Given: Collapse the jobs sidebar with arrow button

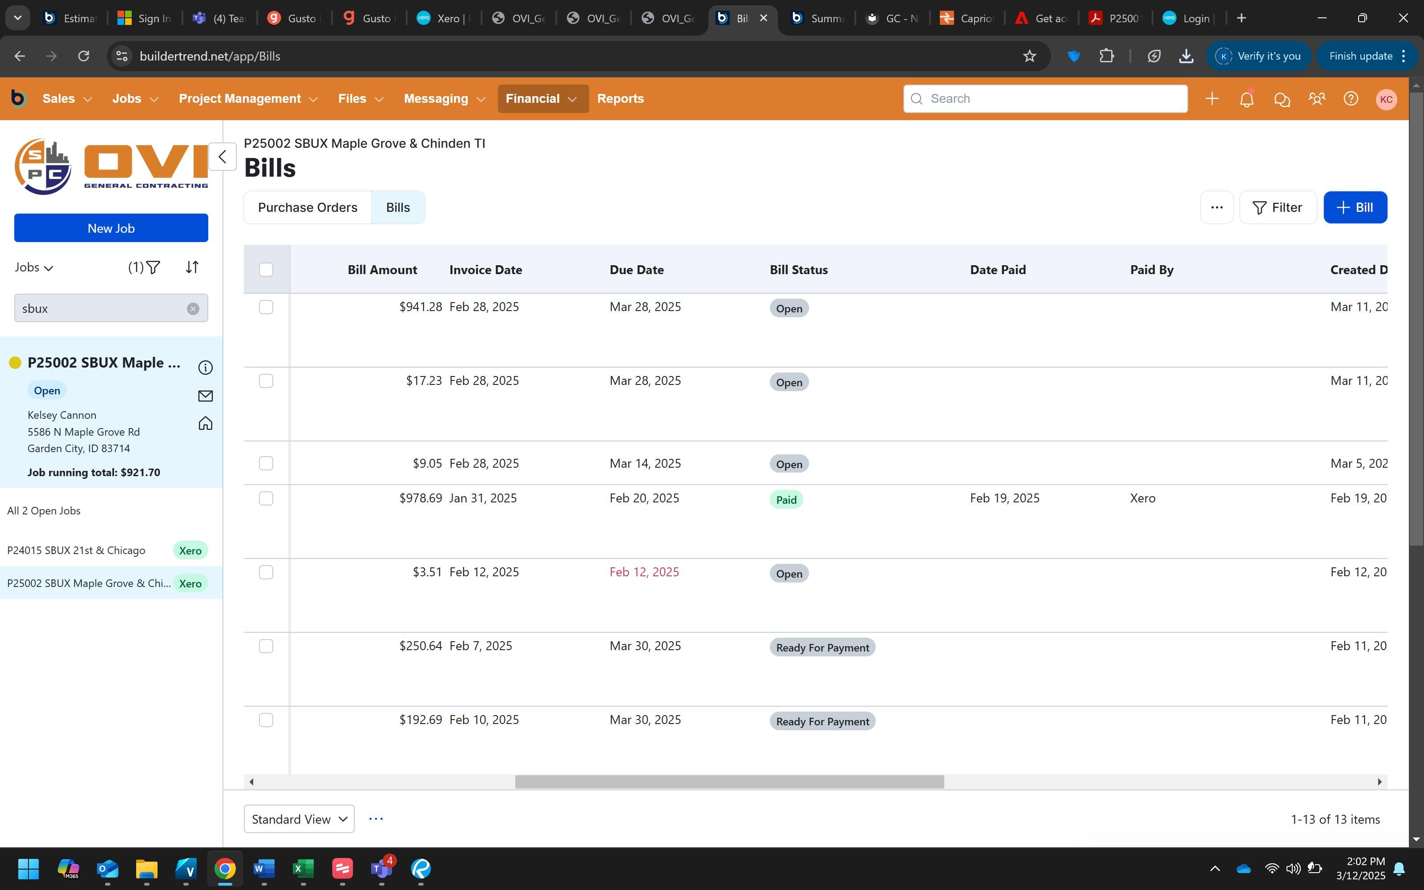Looking at the screenshot, I should coord(222,157).
